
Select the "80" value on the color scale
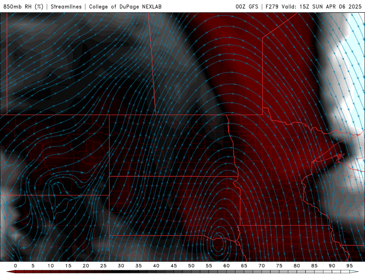point(297,266)
